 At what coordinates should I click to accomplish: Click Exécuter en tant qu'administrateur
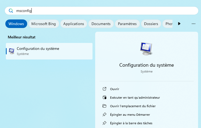click(135, 98)
